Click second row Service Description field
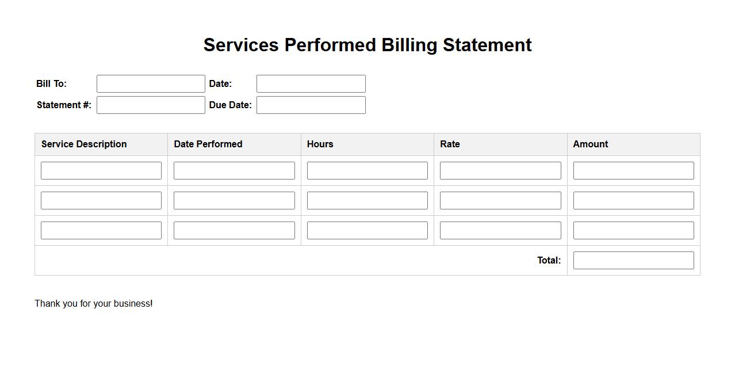This screenshot has height=374, width=735. tap(101, 200)
